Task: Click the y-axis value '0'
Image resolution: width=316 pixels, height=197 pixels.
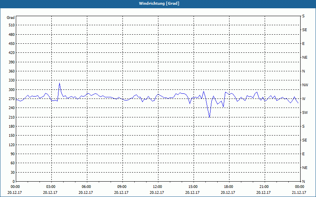Action: pyautogui.click(x=13, y=182)
